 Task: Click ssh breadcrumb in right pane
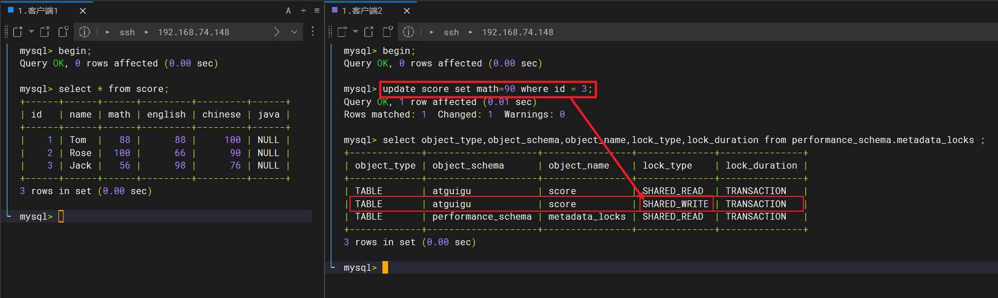click(x=451, y=32)
